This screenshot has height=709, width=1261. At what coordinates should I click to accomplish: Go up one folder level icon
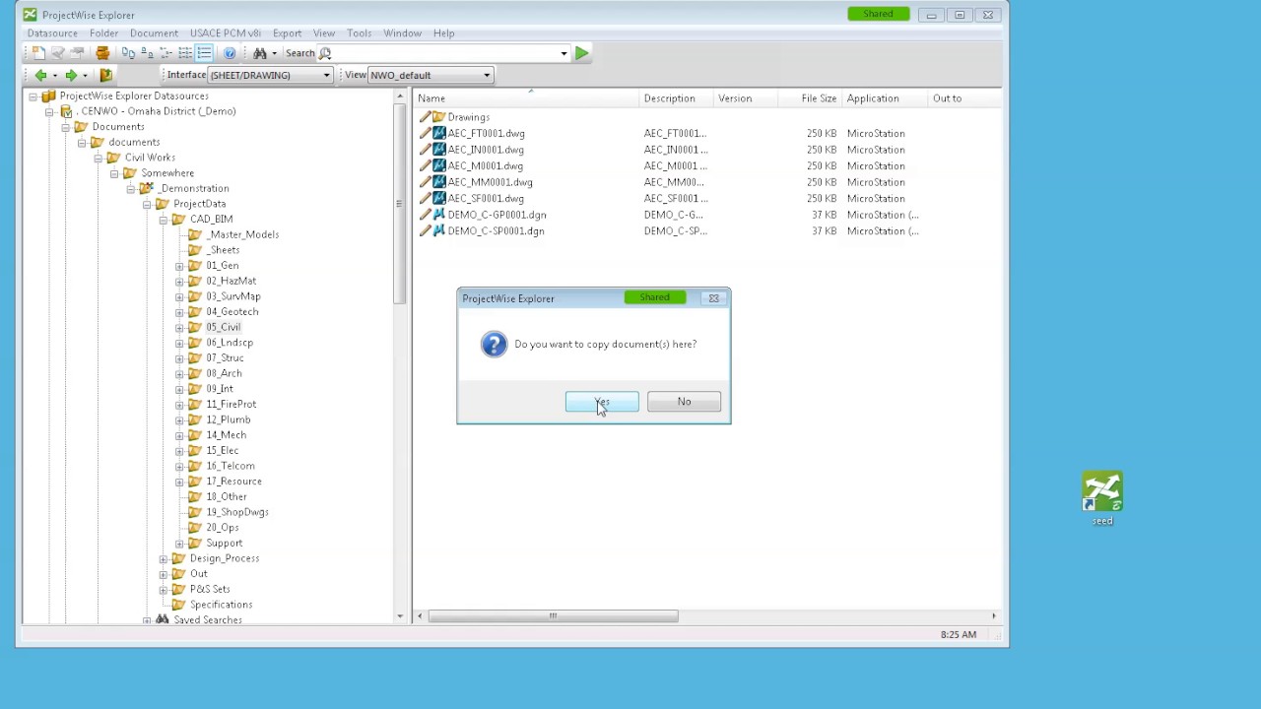105,75
